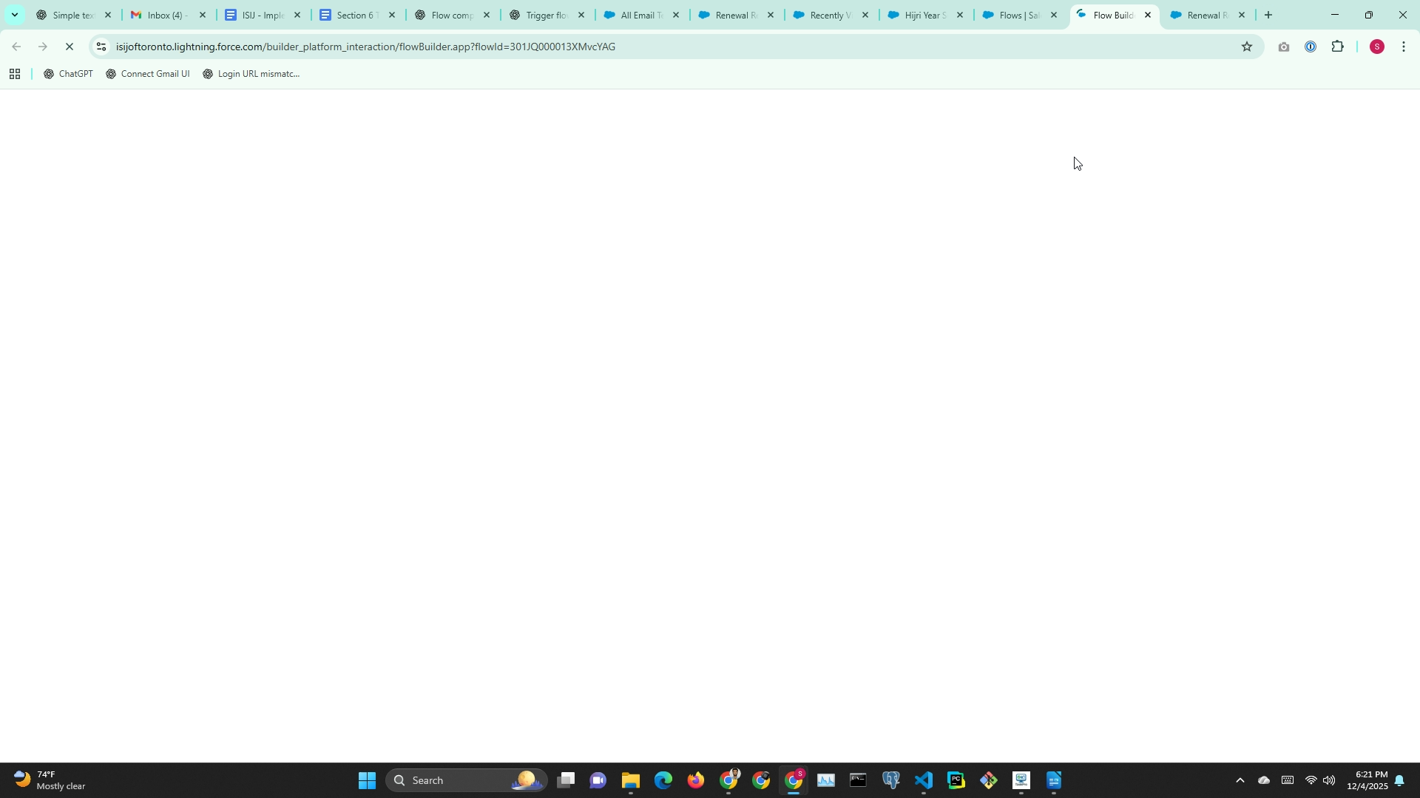Stop loading the current page

click(x=69, y=47)
